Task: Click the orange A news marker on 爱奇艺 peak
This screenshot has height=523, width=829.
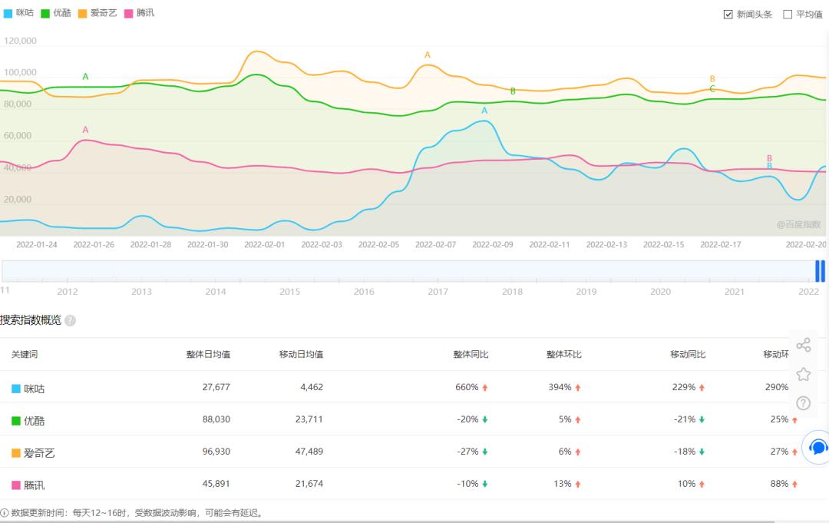Action: (428, 55)
